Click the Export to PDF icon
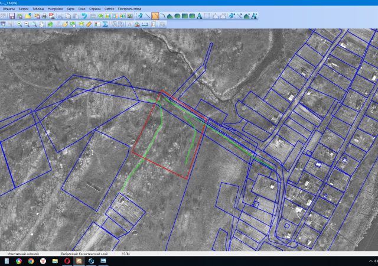The image size is (378, 266). coord(52,16)
